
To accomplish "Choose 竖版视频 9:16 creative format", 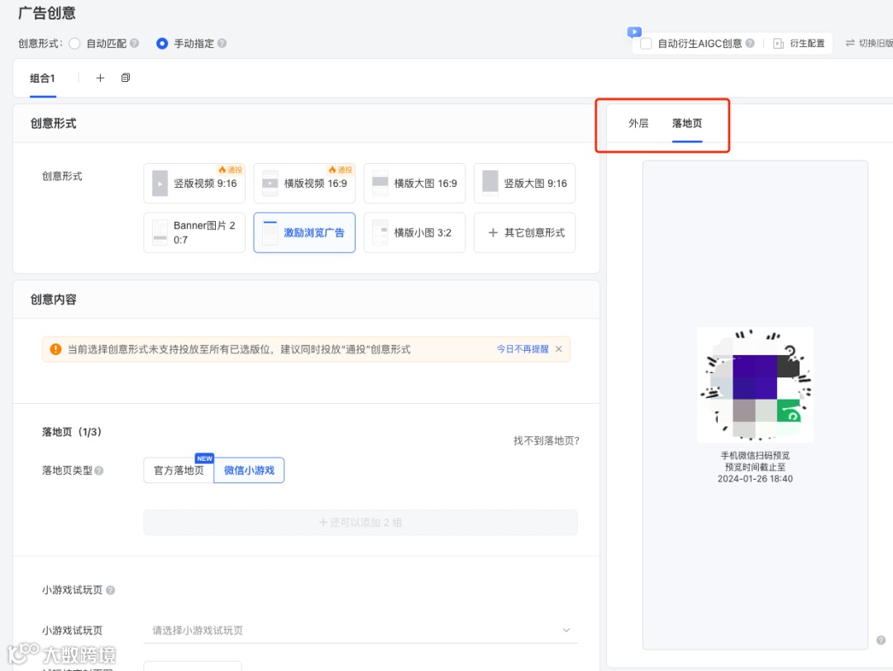I will (x=194, y=183).
